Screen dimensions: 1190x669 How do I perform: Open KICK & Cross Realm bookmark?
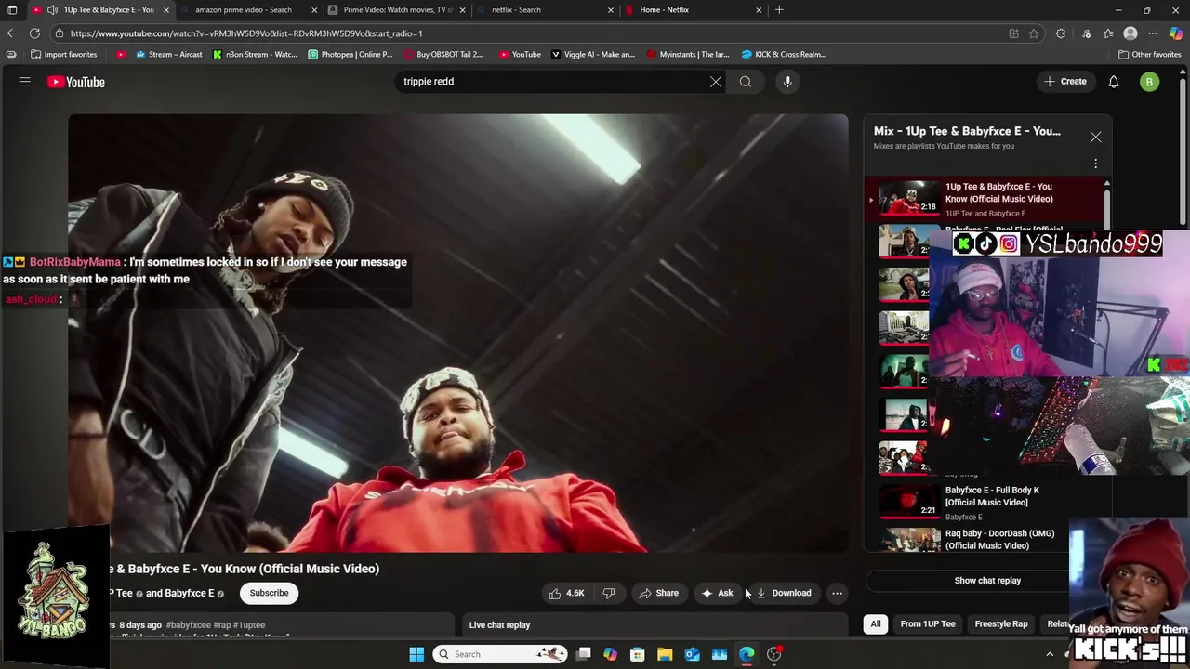coord(784,54)
